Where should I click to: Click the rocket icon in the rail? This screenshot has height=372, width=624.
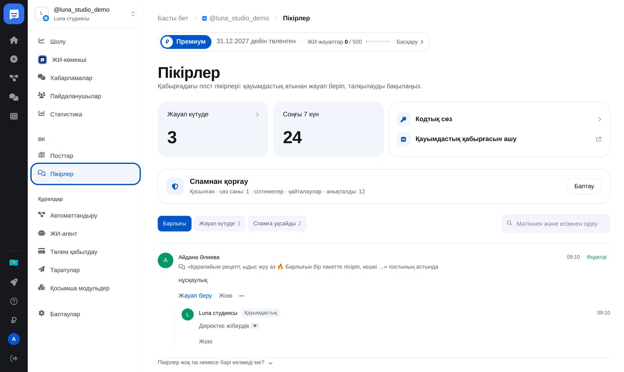point(14,282)
